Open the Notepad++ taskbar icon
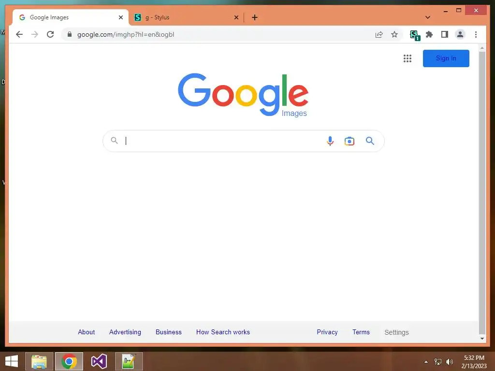 [129, 361]
